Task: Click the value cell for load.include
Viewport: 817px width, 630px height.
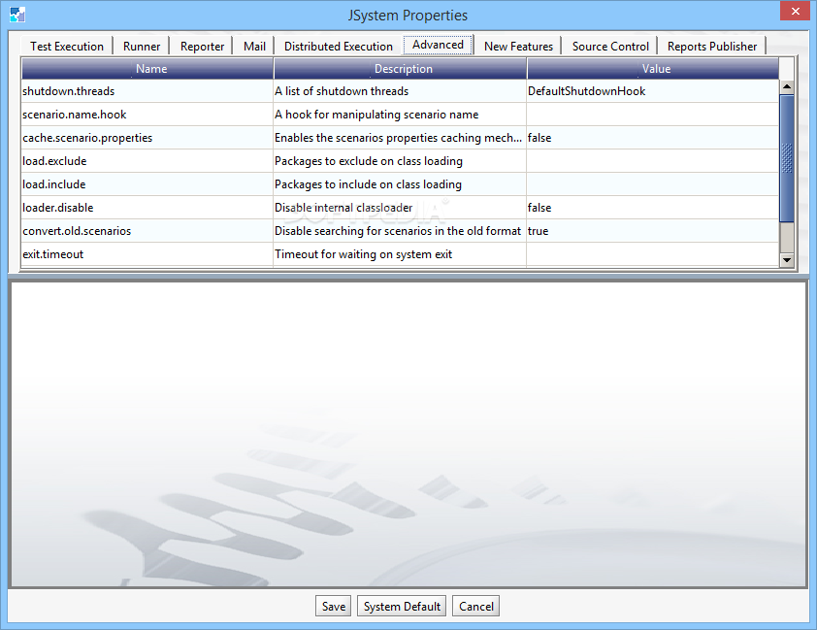Action: [653, 184]
